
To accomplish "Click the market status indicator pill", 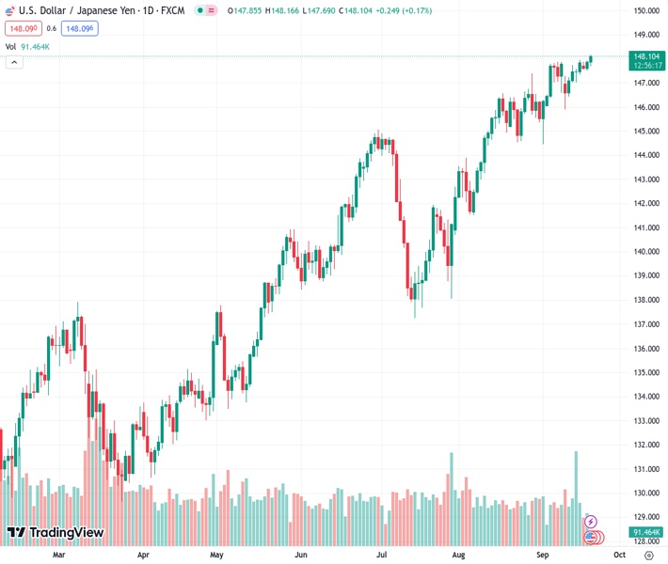I will coord(205,9).
